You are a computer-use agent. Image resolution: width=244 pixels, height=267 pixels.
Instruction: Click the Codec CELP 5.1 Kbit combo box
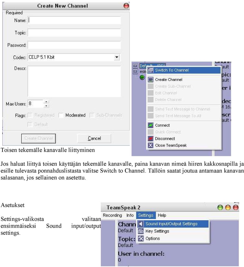74,57
